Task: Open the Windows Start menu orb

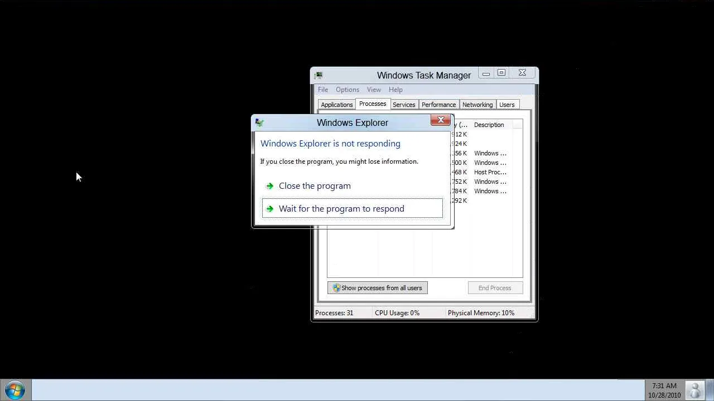Action: (x=15, y=390)
